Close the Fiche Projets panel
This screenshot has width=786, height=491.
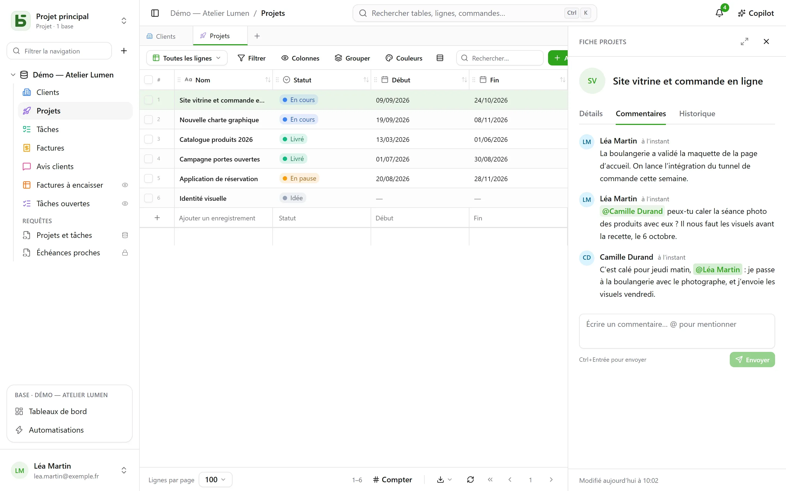(x=766, y=41)
